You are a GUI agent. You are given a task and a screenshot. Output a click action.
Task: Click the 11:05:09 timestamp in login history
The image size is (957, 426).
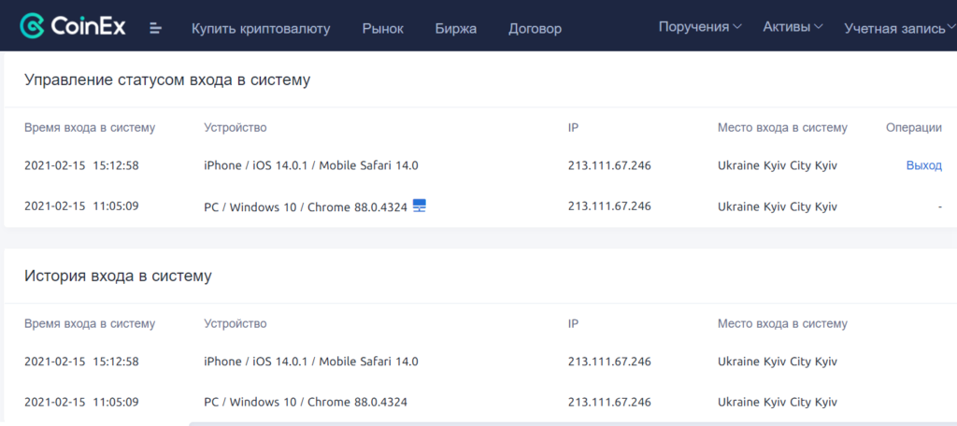click(x=81, y=403)
